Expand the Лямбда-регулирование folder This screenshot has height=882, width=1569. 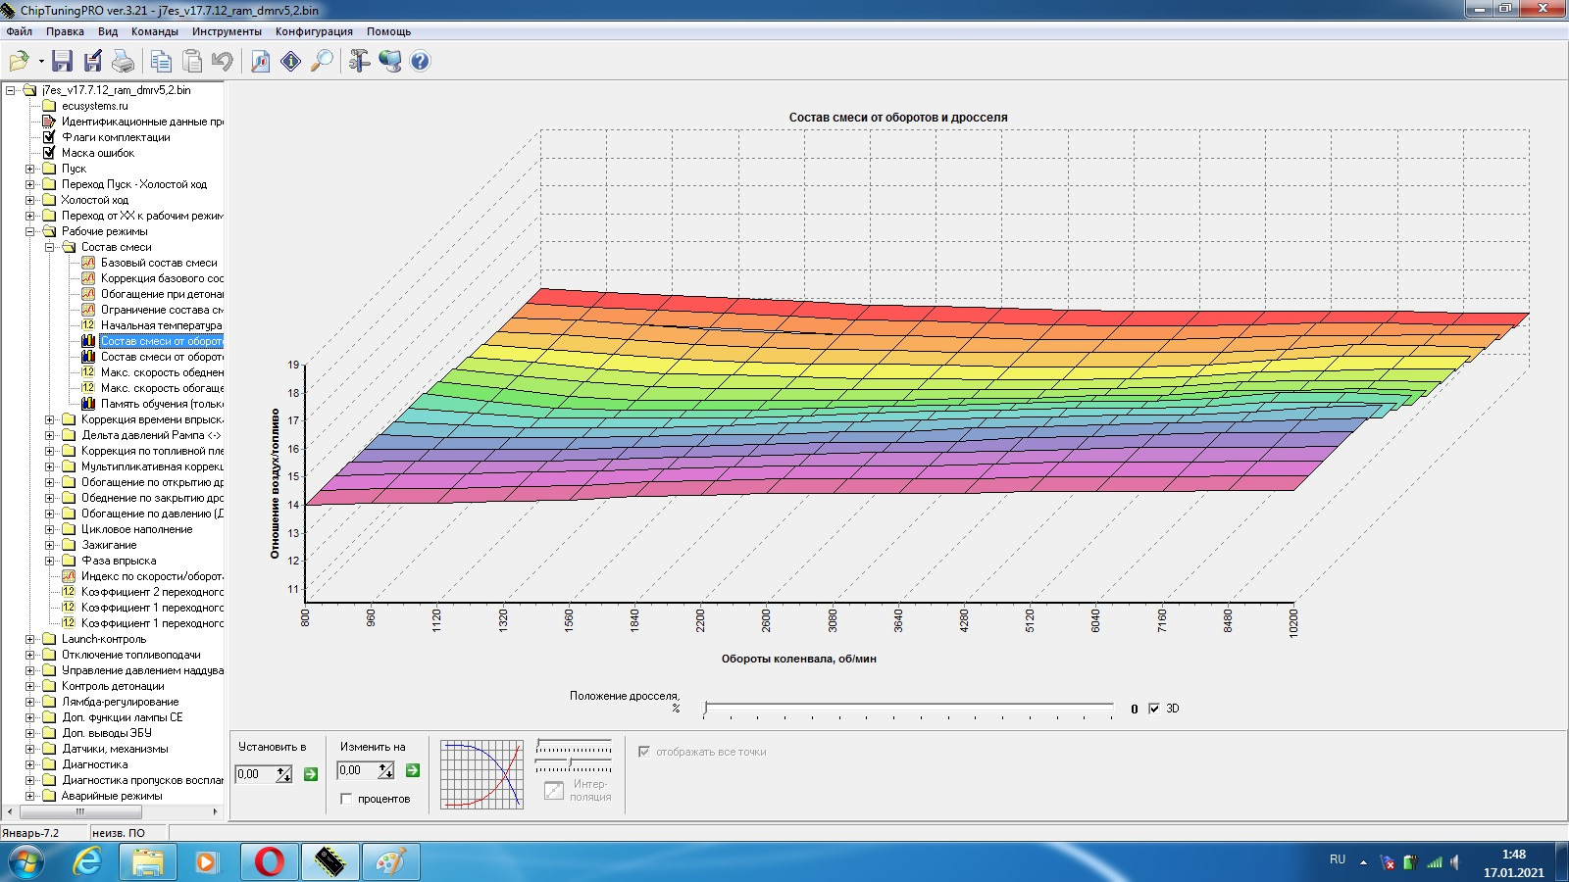coord(29,702)
